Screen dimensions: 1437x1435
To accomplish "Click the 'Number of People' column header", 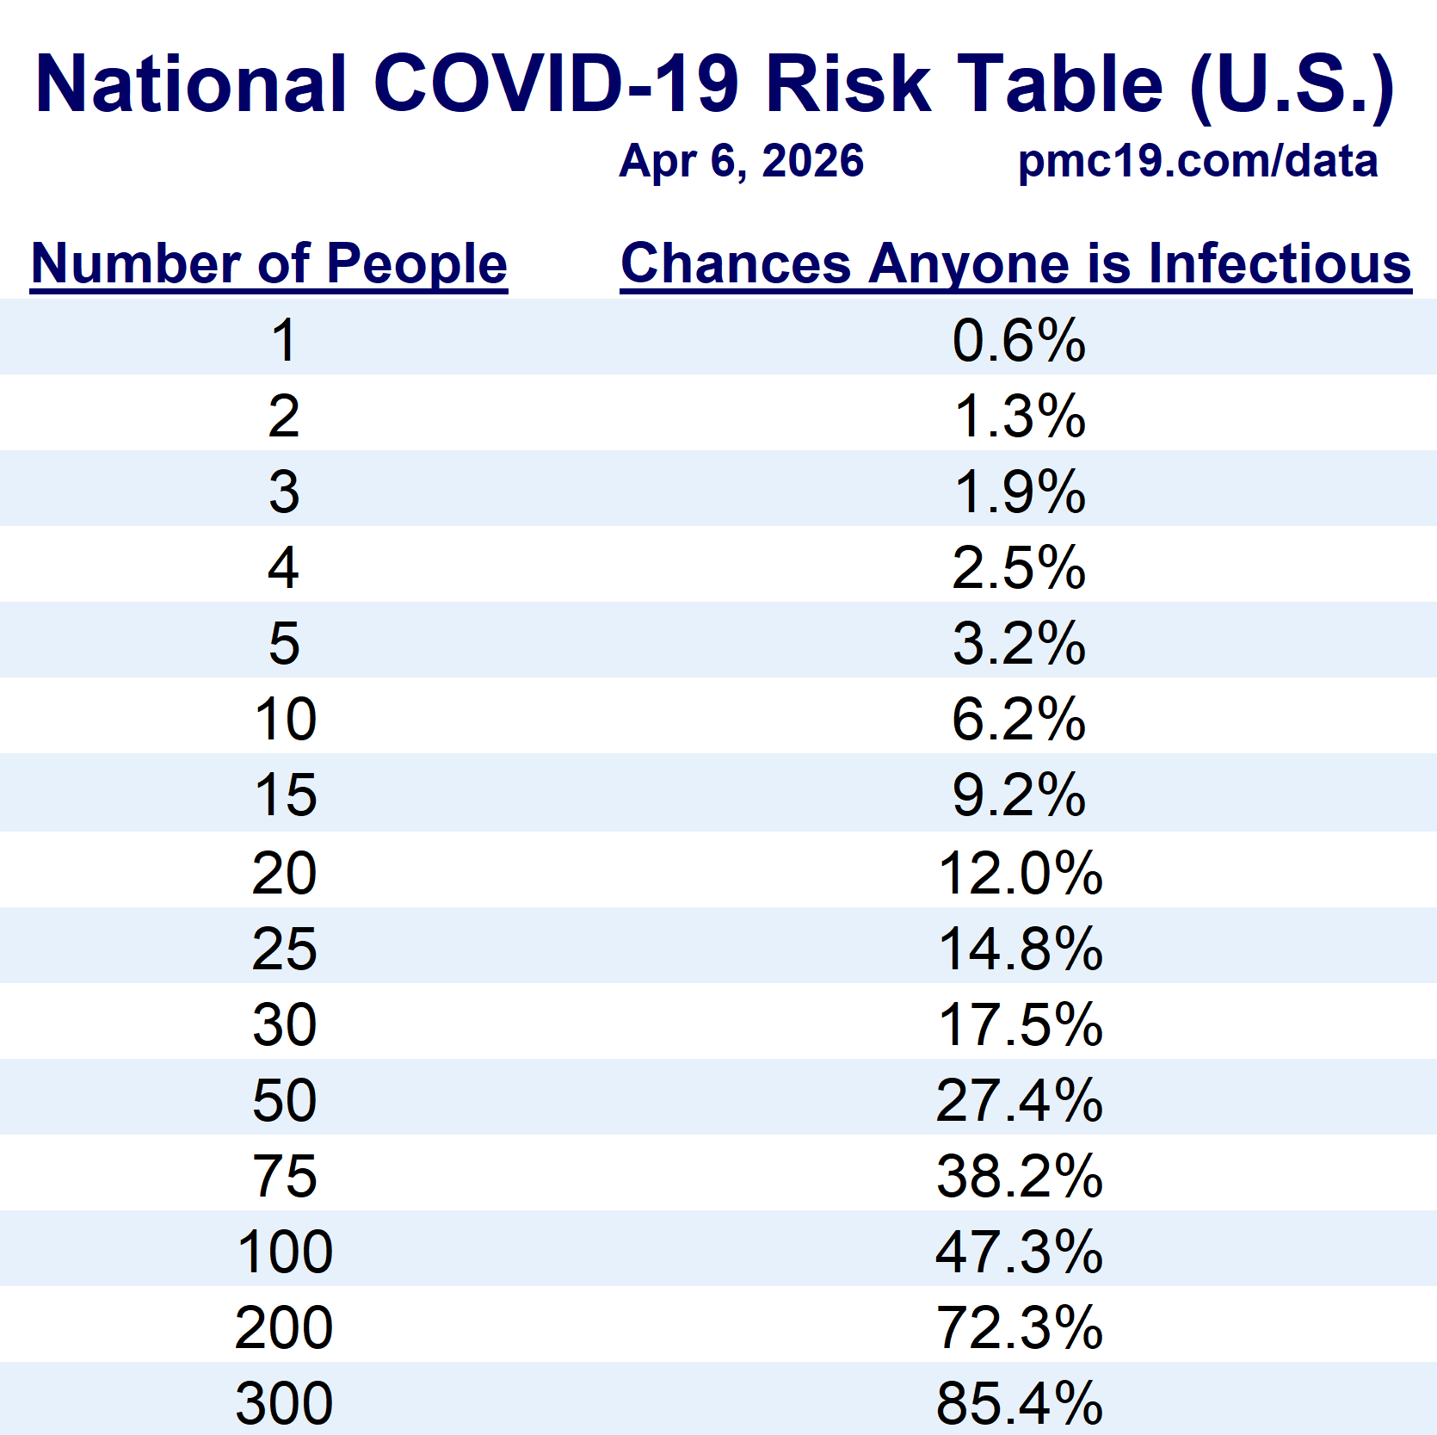I will 268,263.
